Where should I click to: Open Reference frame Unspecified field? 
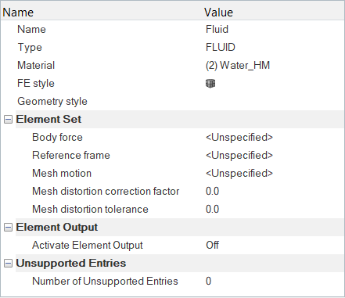tap(239, 156)
